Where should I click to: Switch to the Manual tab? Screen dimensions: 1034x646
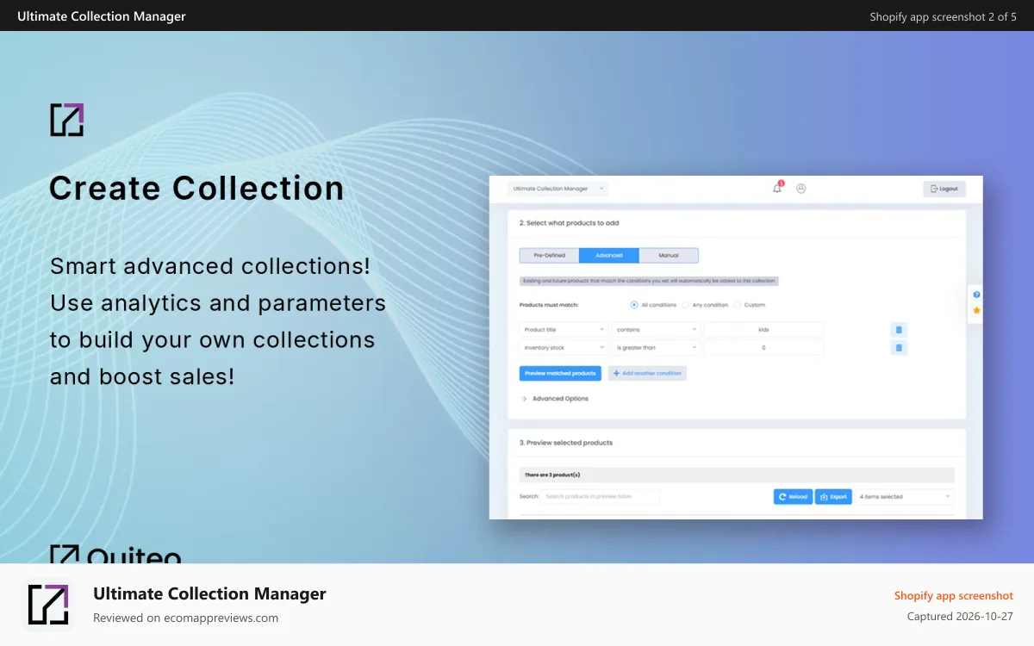tap(669, 256)
